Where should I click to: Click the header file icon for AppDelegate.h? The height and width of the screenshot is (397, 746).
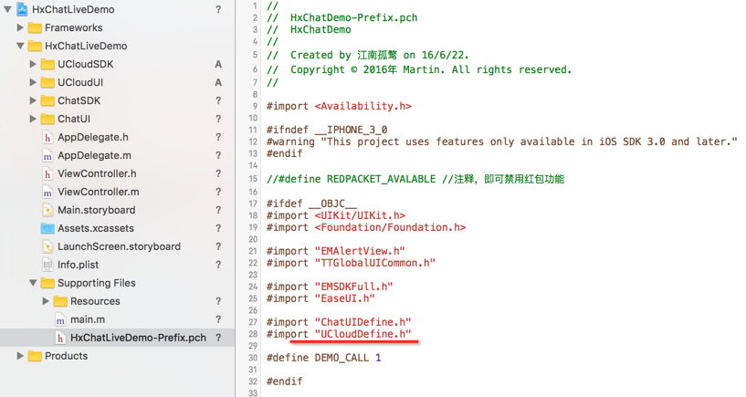[47, 138]
